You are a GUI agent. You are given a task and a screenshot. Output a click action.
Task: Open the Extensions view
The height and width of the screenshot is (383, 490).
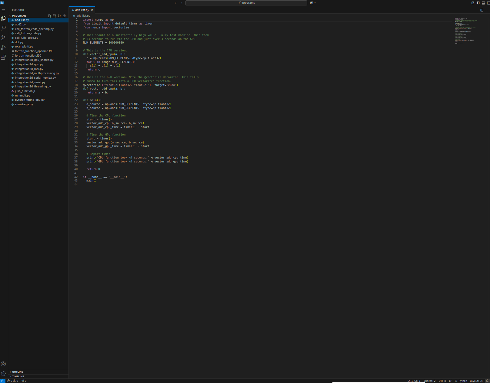coord(3,57)
